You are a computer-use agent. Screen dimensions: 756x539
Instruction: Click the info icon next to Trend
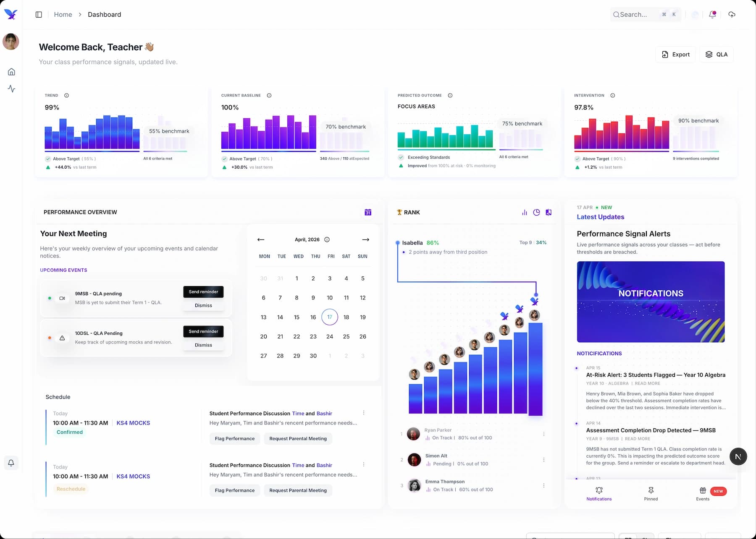67,95
